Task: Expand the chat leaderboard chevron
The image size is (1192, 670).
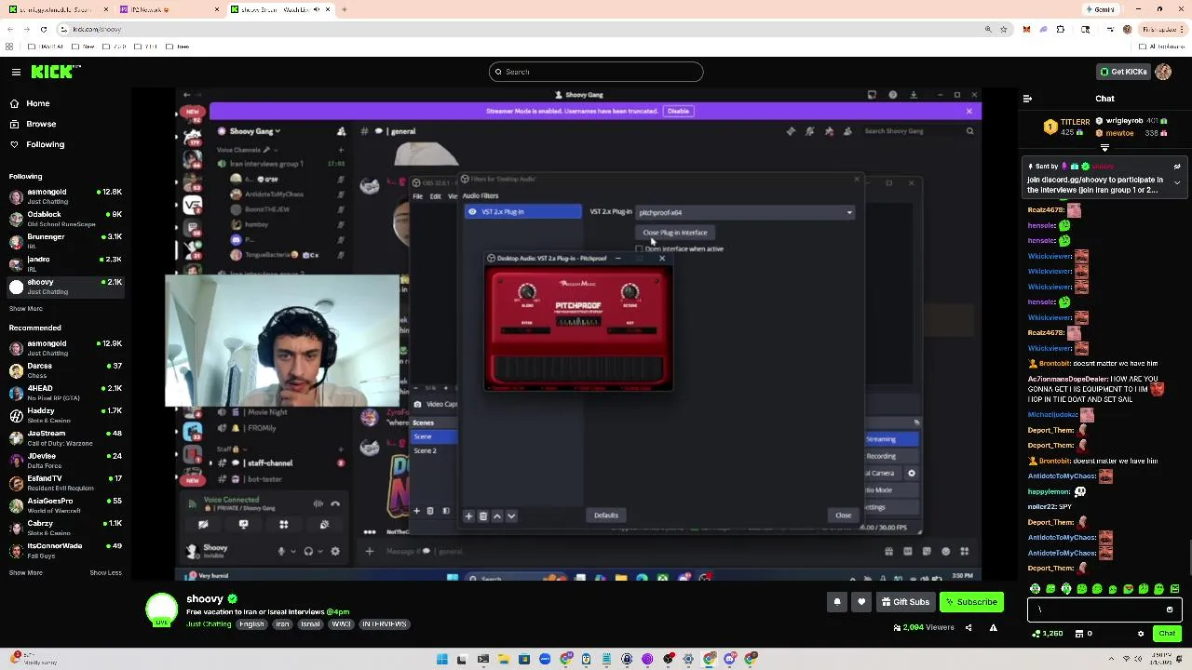Action: [x=1104, y=149]
